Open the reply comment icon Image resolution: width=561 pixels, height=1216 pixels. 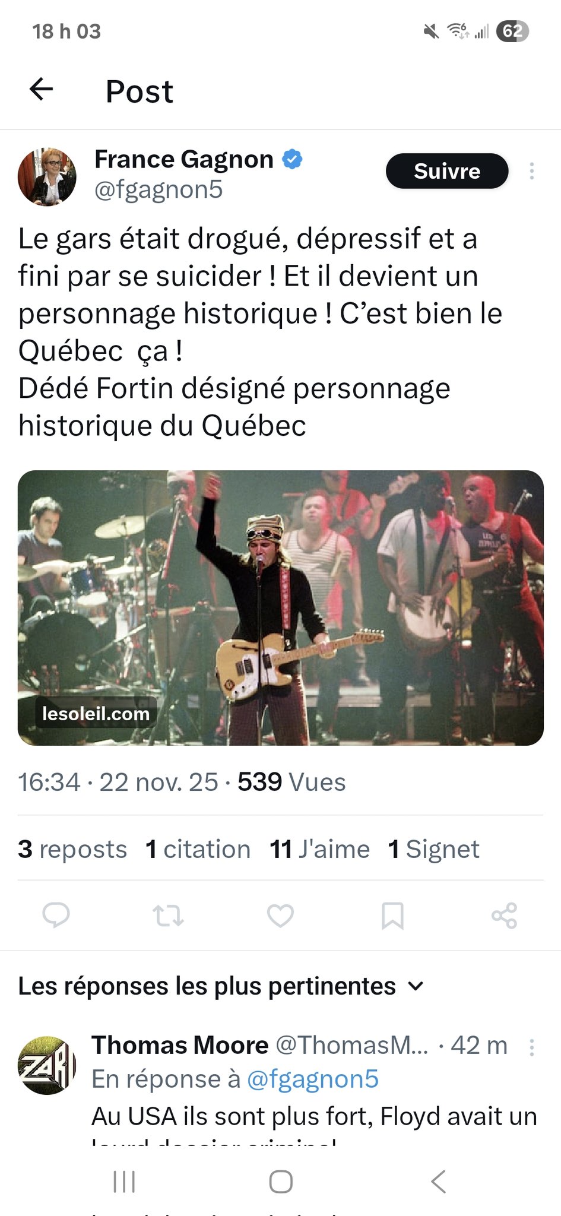click(x=56, y=915)
